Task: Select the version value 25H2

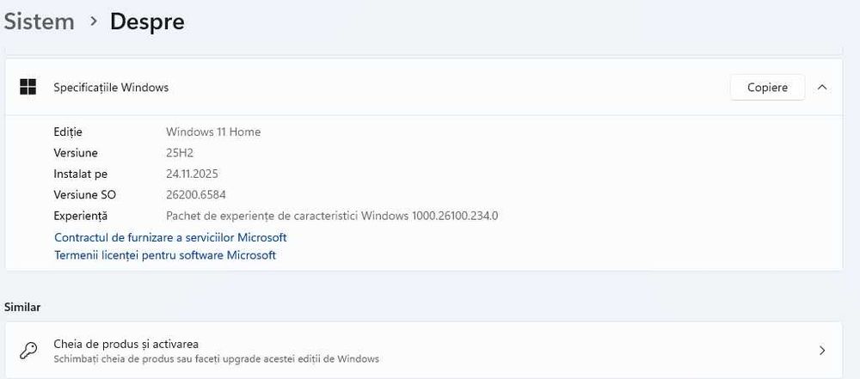Action: tap(180, 152)
